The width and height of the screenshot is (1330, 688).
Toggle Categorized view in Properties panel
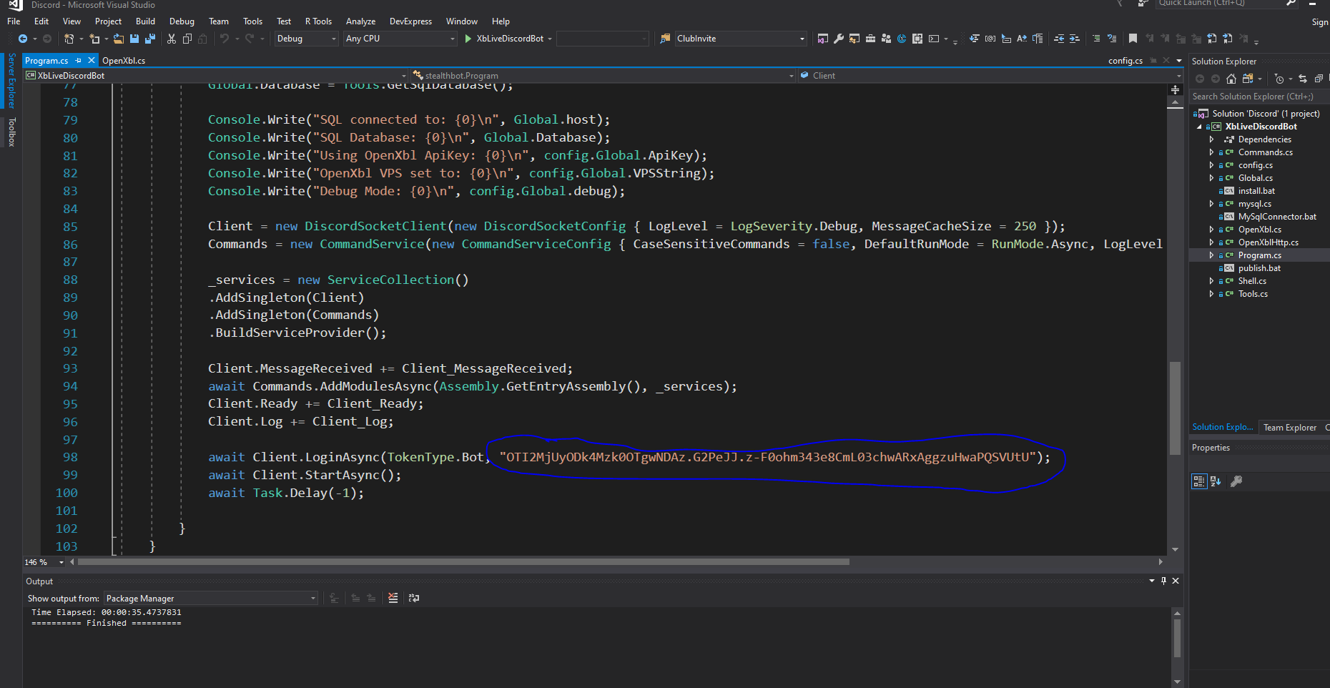pyautogui.click(x=1199, y=481)
